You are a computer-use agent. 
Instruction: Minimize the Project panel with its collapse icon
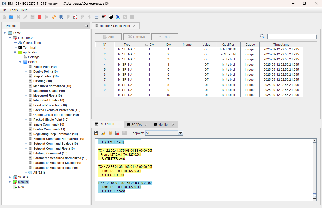pyautogui.click(x=86, y=26)
